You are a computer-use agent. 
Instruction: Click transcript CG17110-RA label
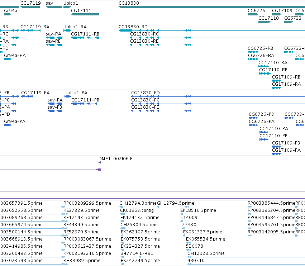pos(273,63)
